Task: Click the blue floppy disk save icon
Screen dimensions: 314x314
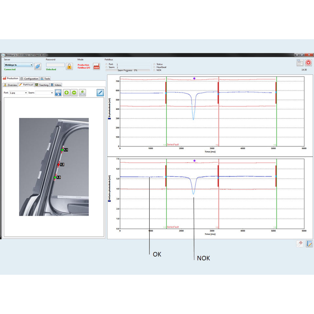Action: click(58, 93)
